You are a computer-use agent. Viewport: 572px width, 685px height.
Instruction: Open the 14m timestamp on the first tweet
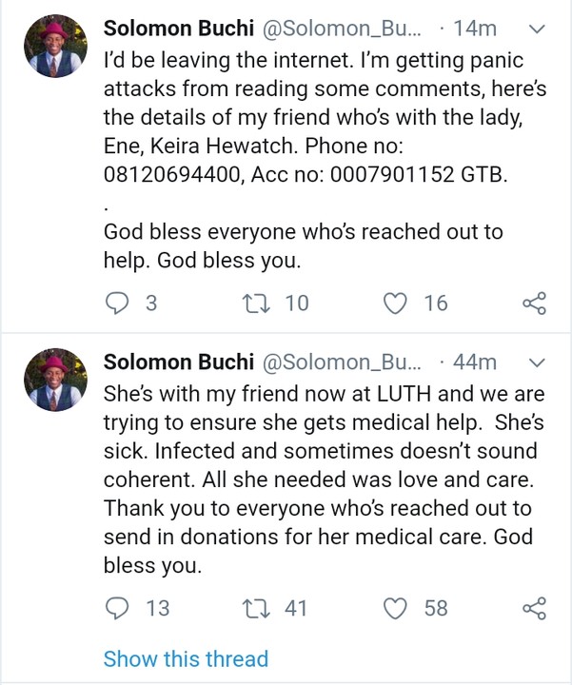[x=476, y=29]
